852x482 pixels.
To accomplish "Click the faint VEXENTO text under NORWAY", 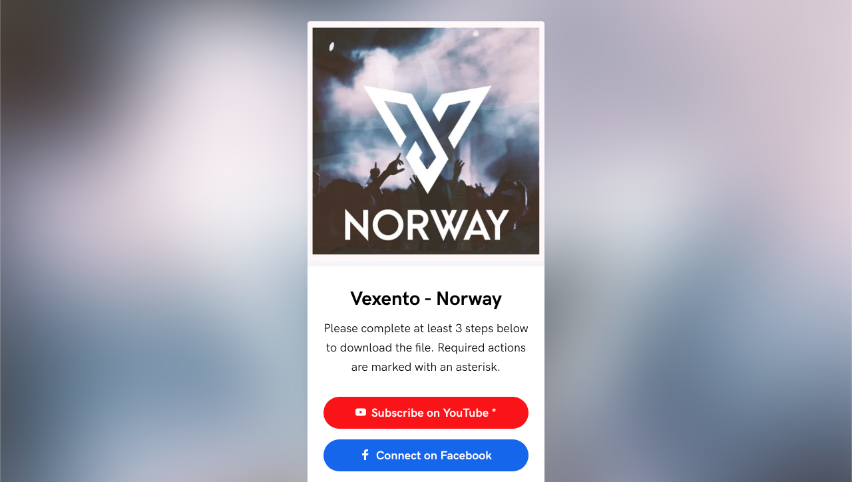I will point(426,246).
